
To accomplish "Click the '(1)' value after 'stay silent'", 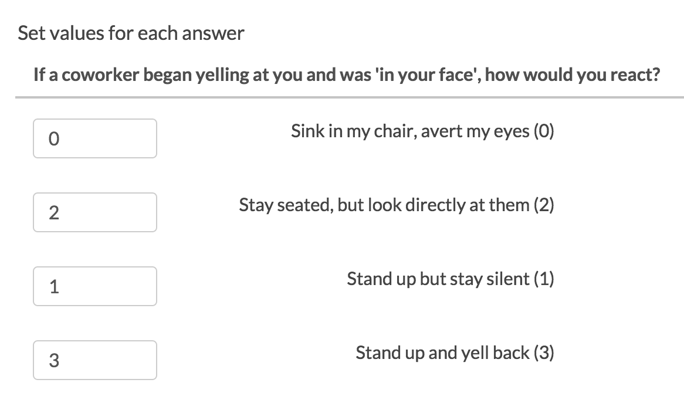I will [x=544, y=279].
